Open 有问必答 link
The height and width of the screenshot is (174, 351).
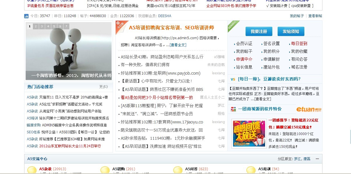pyautogui.click(x=299, y=59)
